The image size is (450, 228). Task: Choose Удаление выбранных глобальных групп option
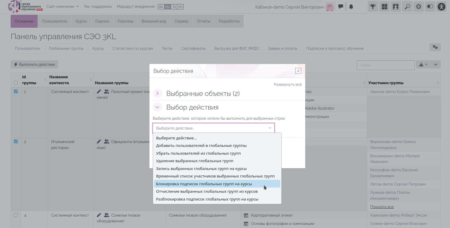click(195, 161)
